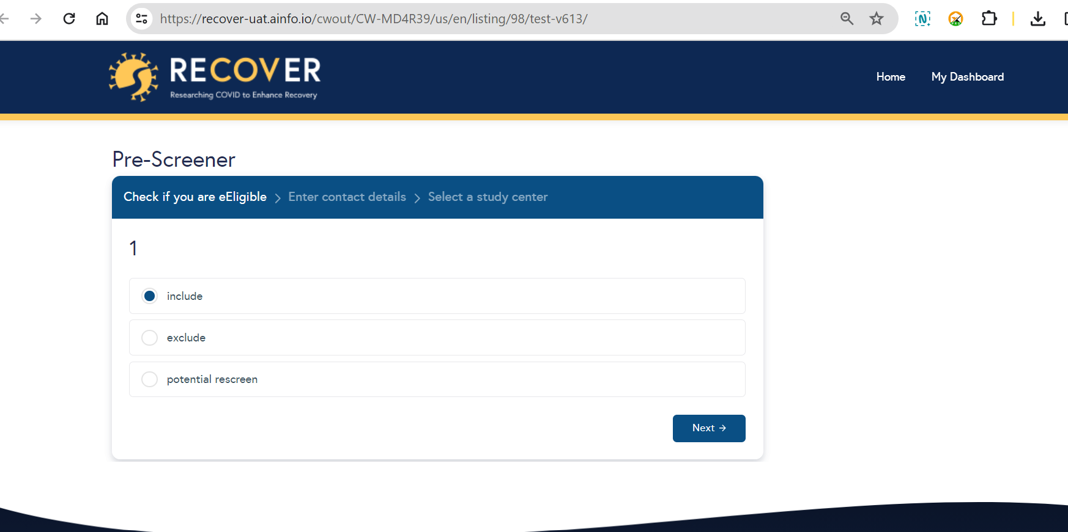1068x532 pixels.
Task: Click the orange circular extension icon
Action: pyautogui.click(x=955, y=19)
